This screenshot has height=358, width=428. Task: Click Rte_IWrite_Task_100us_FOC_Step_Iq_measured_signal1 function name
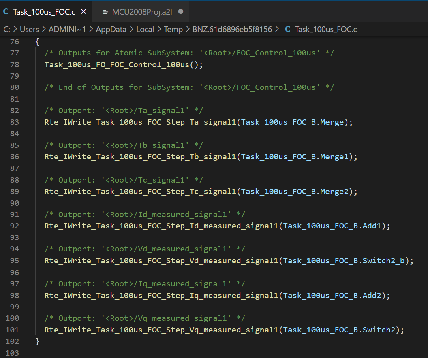(161, 295)
